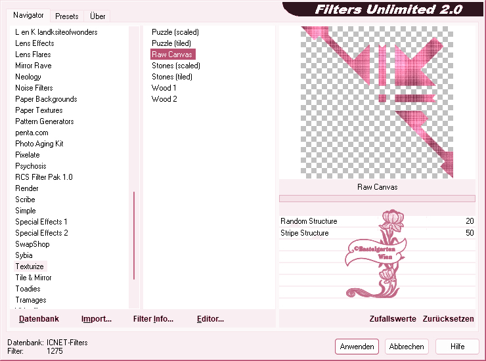Click the Anwenden button
The width and height of the screenshot is (486, 361).
pos(357,347)
